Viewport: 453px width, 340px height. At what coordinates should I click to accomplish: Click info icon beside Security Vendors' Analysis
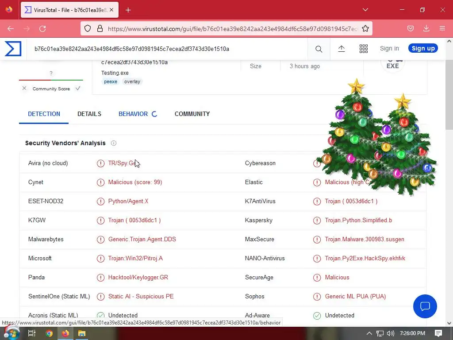[x=114, y=143]
